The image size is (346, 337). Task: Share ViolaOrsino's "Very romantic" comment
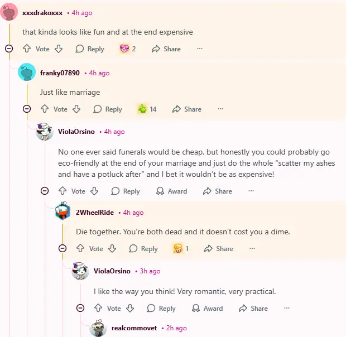pyautogui.click(x=253, y=309)
